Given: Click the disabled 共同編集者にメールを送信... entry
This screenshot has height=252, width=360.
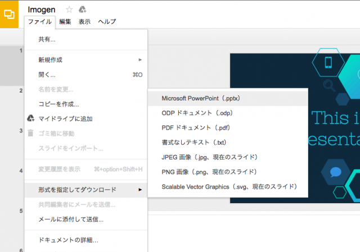Looking at the screenshot, I should tap(86, 205).
